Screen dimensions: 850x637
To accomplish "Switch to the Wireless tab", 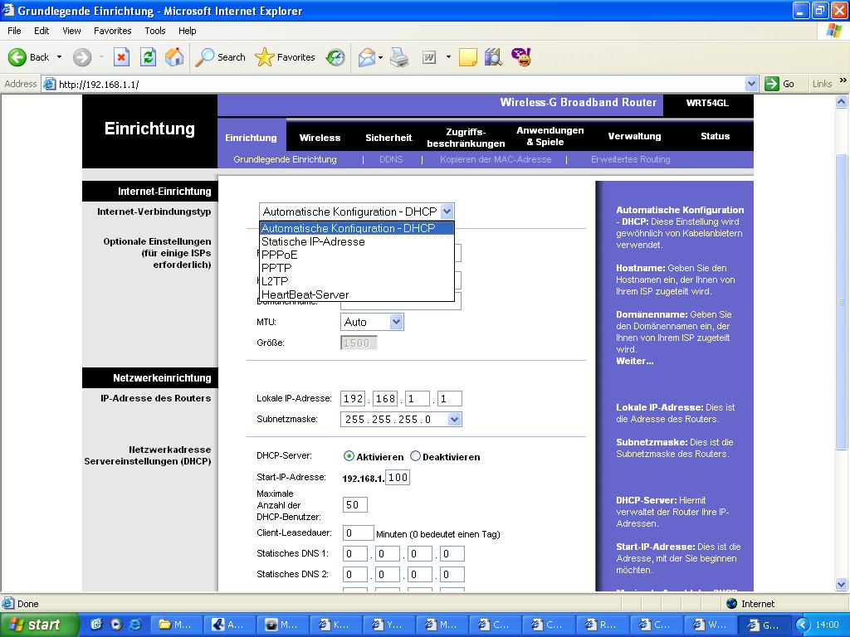I will (320, 138).
